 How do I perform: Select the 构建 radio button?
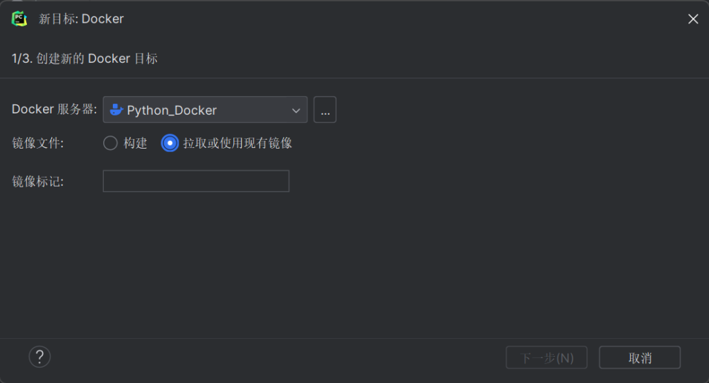click(111, 143)
